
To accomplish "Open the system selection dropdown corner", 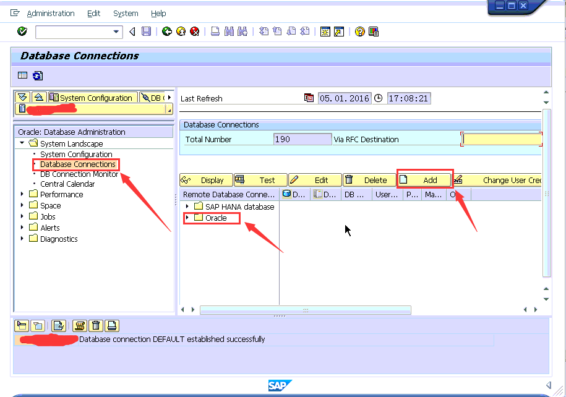I will click(x=169, y=109).
